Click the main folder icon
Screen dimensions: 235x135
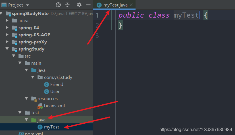pyautogui.click(x=27, y=63)
